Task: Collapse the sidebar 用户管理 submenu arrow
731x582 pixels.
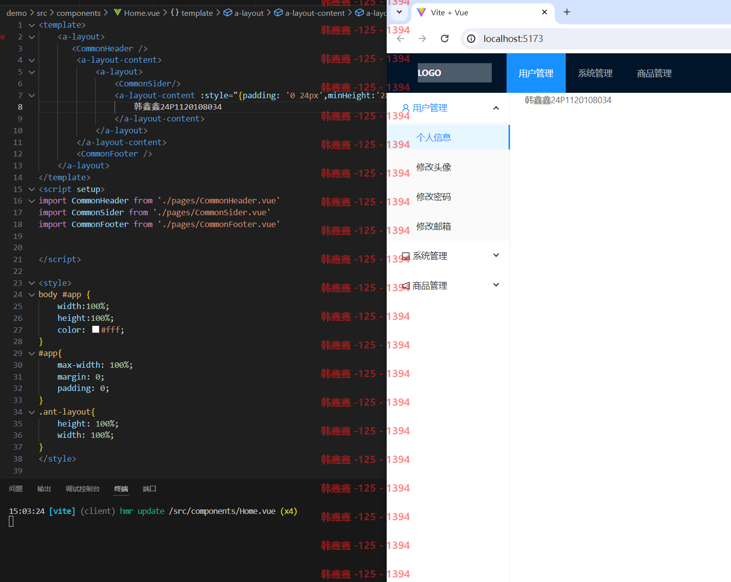Action: click(x=496, y=108)
